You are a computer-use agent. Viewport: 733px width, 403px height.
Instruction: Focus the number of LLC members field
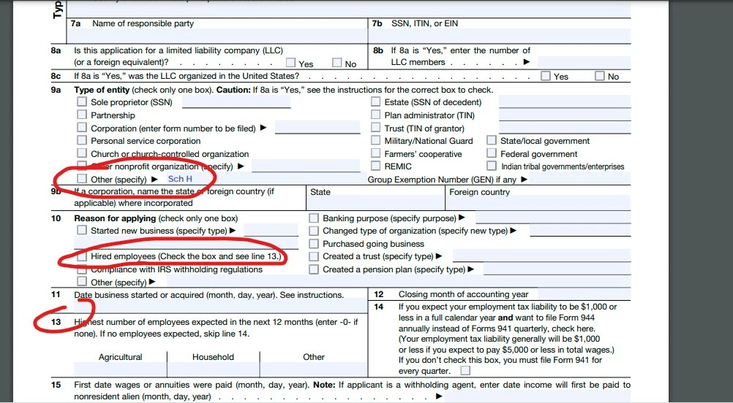pyautogui.click(x=584, y=62)
